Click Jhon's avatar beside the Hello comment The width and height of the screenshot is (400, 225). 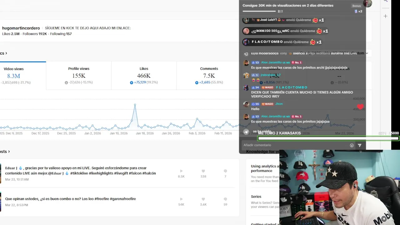[x=246, y=104]
